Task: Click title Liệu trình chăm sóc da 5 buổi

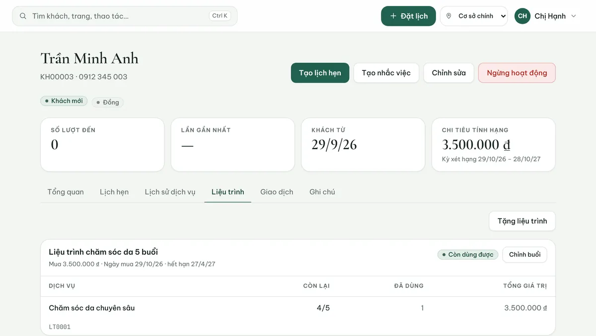Action: (103, 252)
